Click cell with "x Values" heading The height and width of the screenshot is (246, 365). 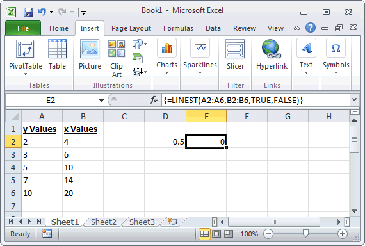[x=83, y=129]
